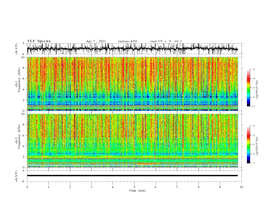
Task: Select the "ch.2 Frequency (kHz)" axis label
Action: click(18, 137)
